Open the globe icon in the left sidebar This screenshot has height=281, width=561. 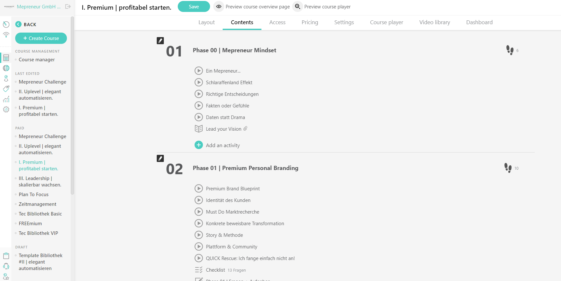[6, 68]
